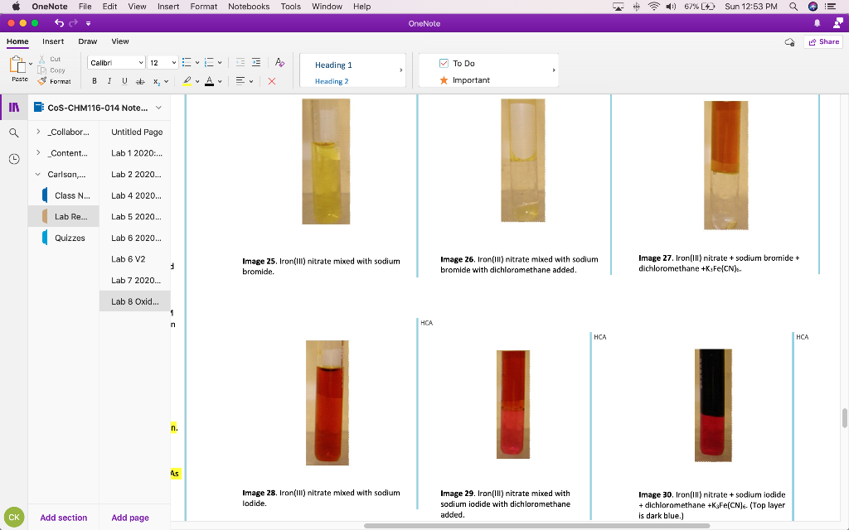Click the sync status cloud icon
The width and height of the screenshot is (849, 530).
(789, 42)
